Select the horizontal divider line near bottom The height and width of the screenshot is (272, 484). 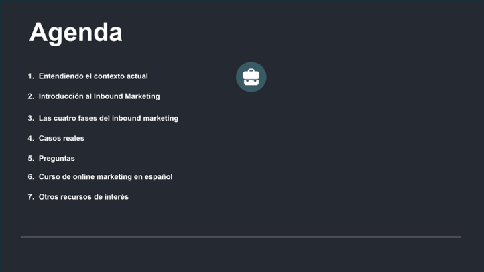pos(241,237)
